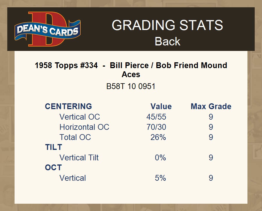Select the Total OC row label
Image resolution: width=262 pixels, height=211 pixels.
(x=75, y=137)
